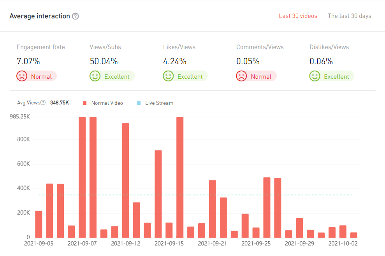
Task: Switch to The last 30 days tab
Action: pyautogui.click(x=349, y=16)
